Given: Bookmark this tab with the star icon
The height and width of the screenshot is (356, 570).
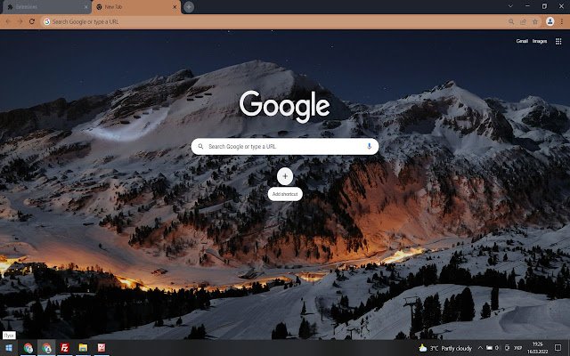Looking at the screenshot, I should [x=535, y=21].
